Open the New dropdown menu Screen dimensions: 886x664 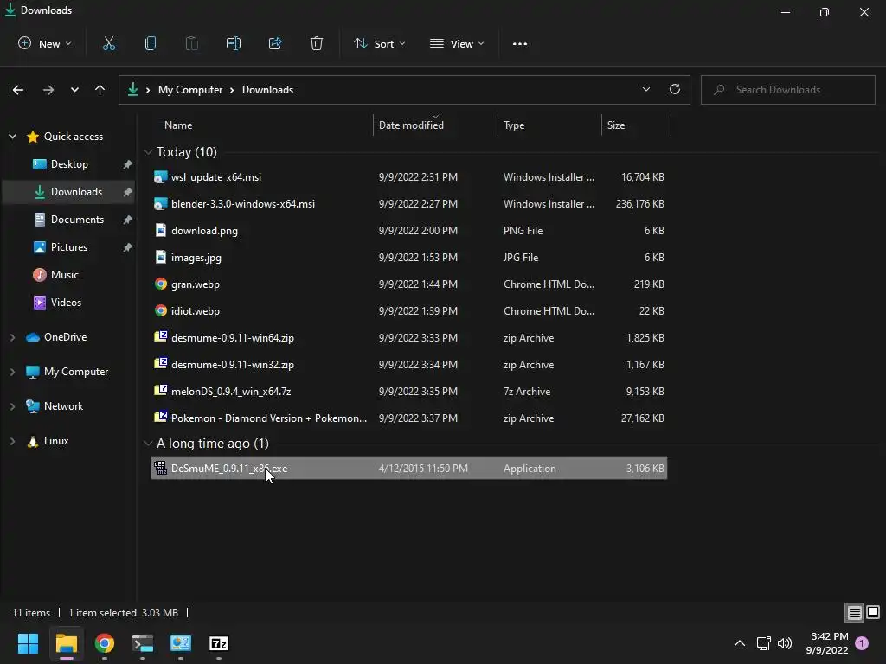[x=45, y=43]
